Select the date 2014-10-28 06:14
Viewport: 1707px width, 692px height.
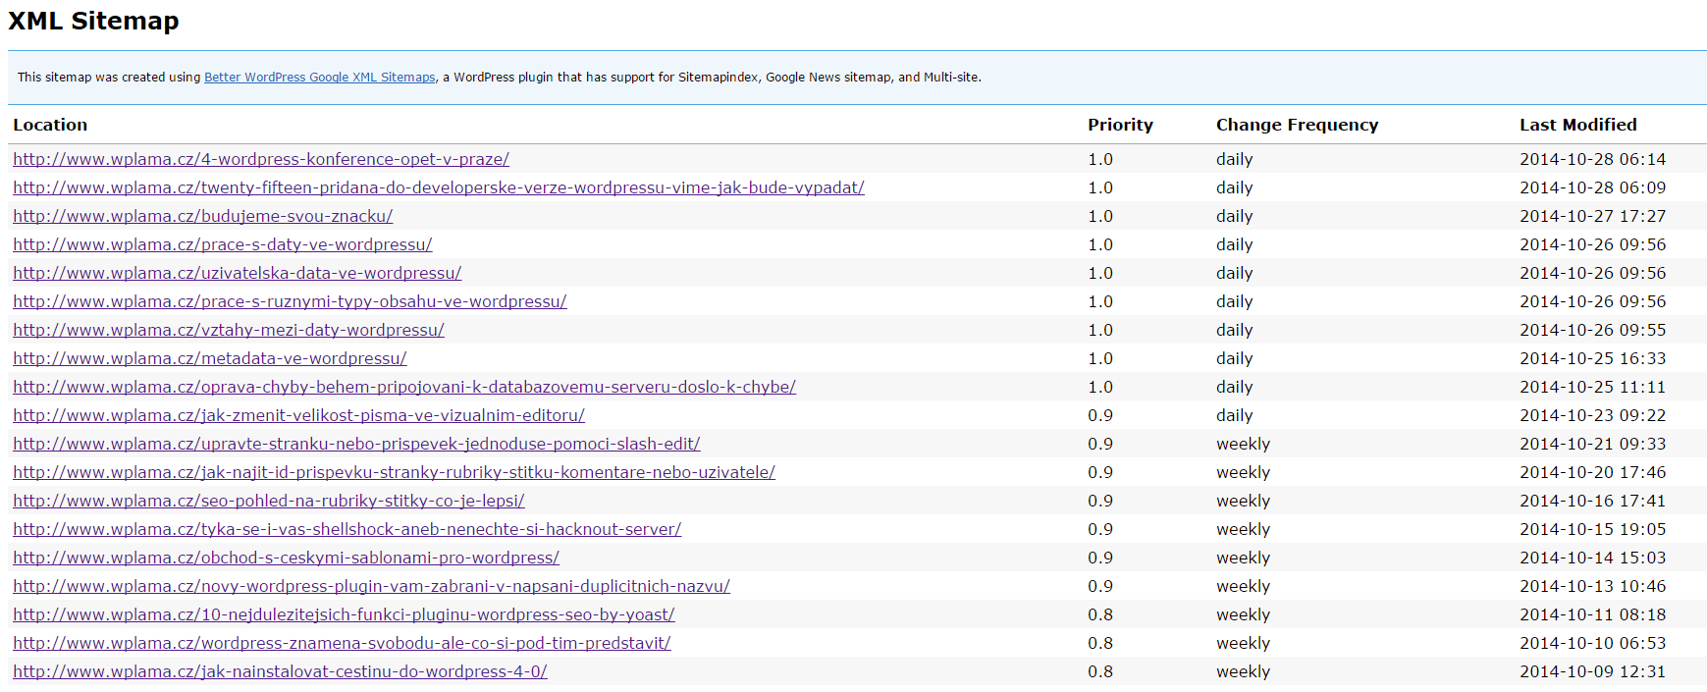tap(1593, 159)
